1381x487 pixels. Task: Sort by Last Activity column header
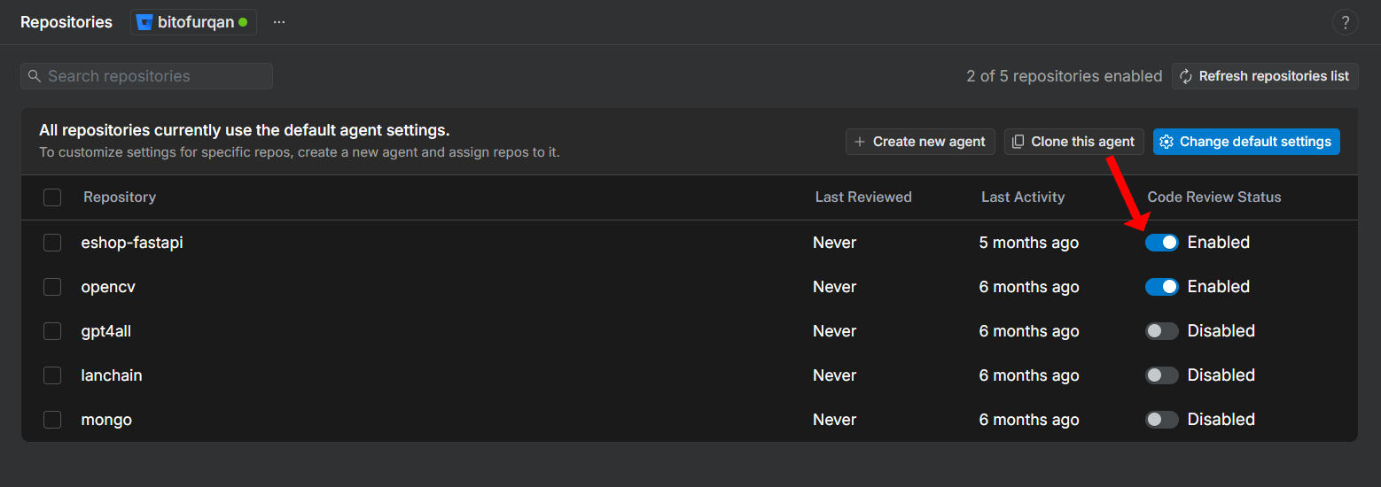[x=1022, y=197]
